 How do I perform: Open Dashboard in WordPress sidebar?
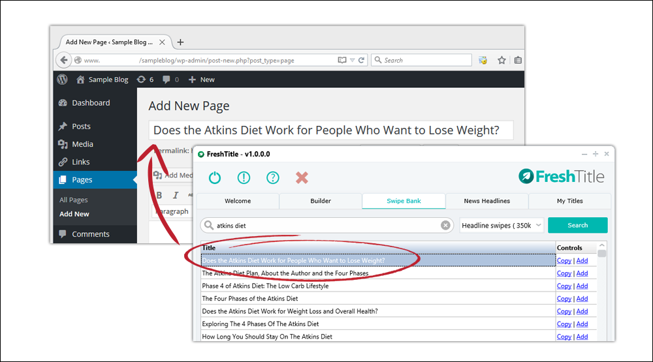point(91,103)
